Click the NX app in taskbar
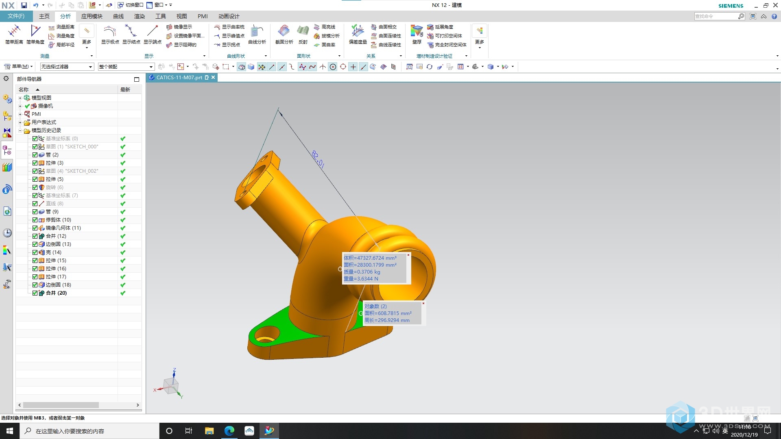This screenshot has width=781, height=439. click(269, 431)
